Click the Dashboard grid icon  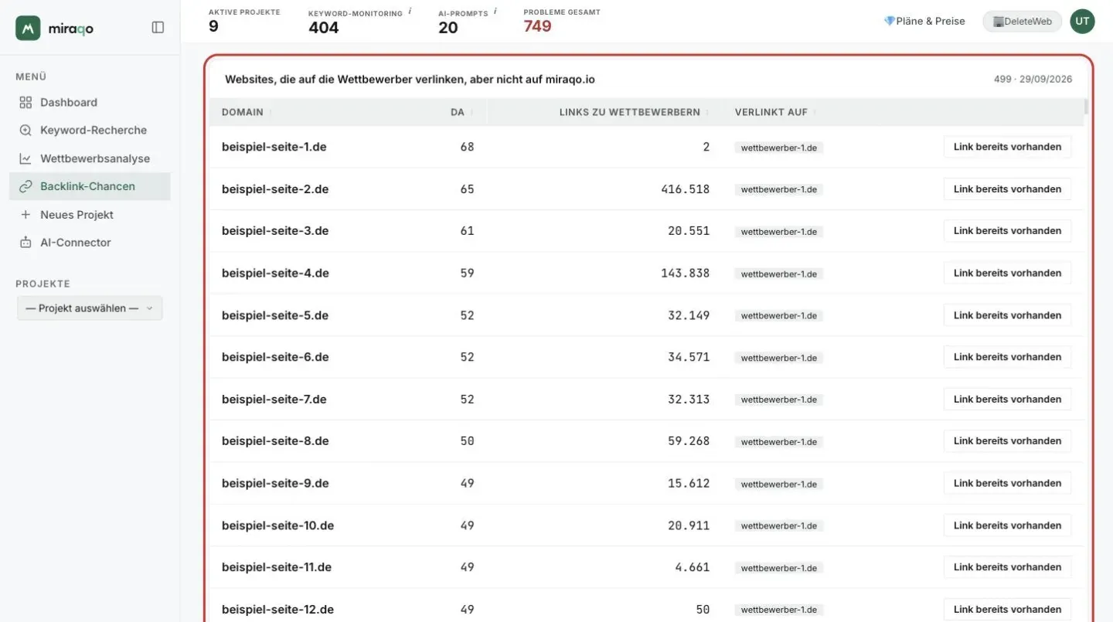pyautogui.click(x=26, y=102)
